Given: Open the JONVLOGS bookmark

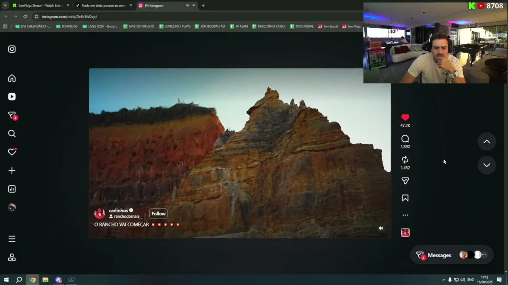Looking at the screenshot, I should click(x=67, y=27).
